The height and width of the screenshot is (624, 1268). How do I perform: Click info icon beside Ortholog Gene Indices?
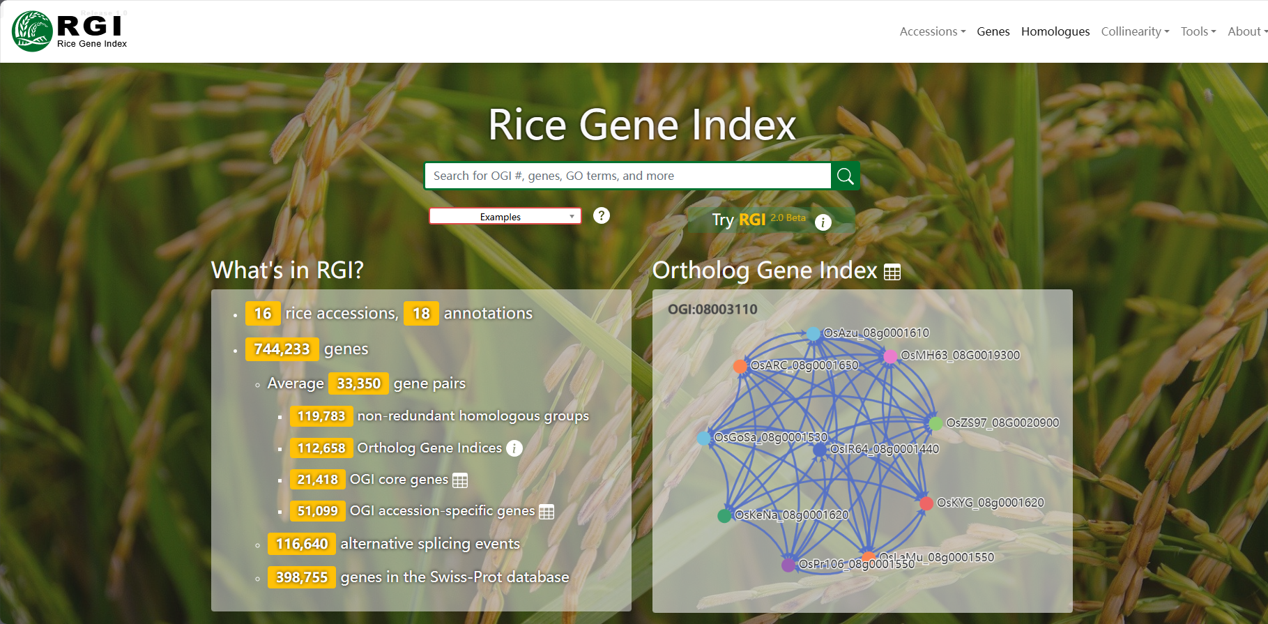(x=514, y=448)
